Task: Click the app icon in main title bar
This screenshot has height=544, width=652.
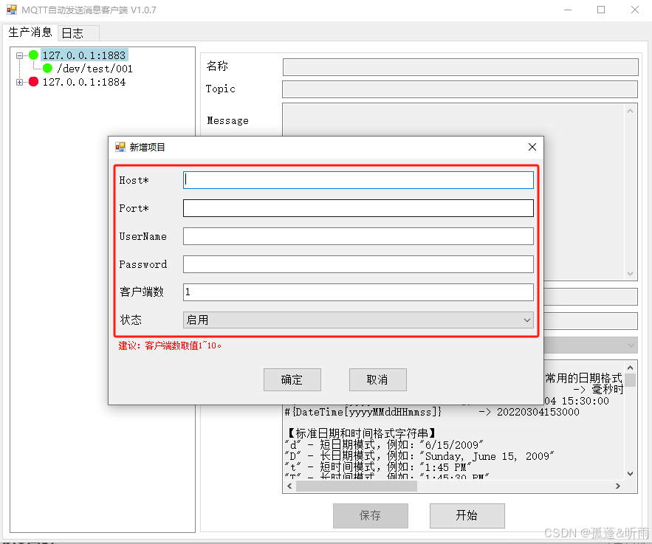Action: coord(12,10)
